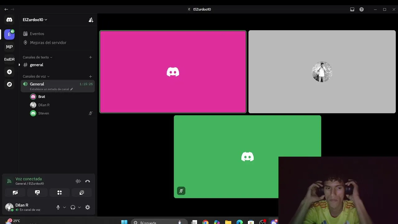Open the help question mark icon
This screenshot has height=224, width=398.
click(362, 9)
